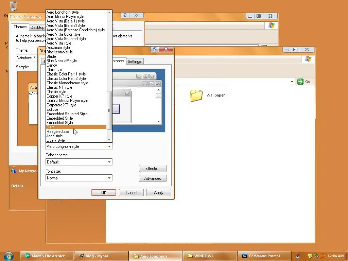Collapse the Windows and buttons dropdown
The height and width of the screenshot is (261, 348).
pyautogui.click(x=109, y=146)
